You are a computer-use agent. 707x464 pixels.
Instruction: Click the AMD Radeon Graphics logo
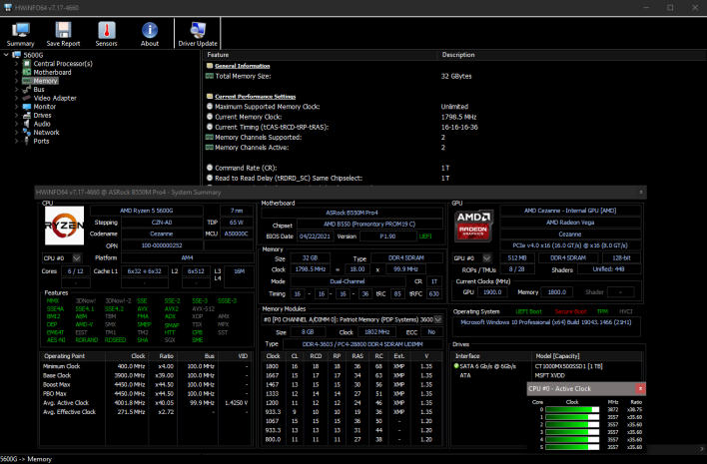click(x=473, y=228)
